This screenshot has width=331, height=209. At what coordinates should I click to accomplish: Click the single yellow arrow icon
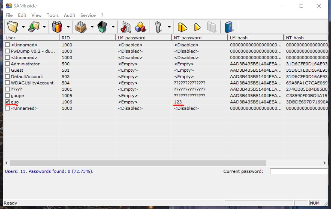197,27
